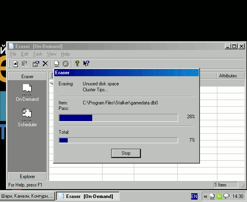The height and width of the screenshot is (202, 247).
Task: Click the copy task toolbar icon
Action: (25, 64)
